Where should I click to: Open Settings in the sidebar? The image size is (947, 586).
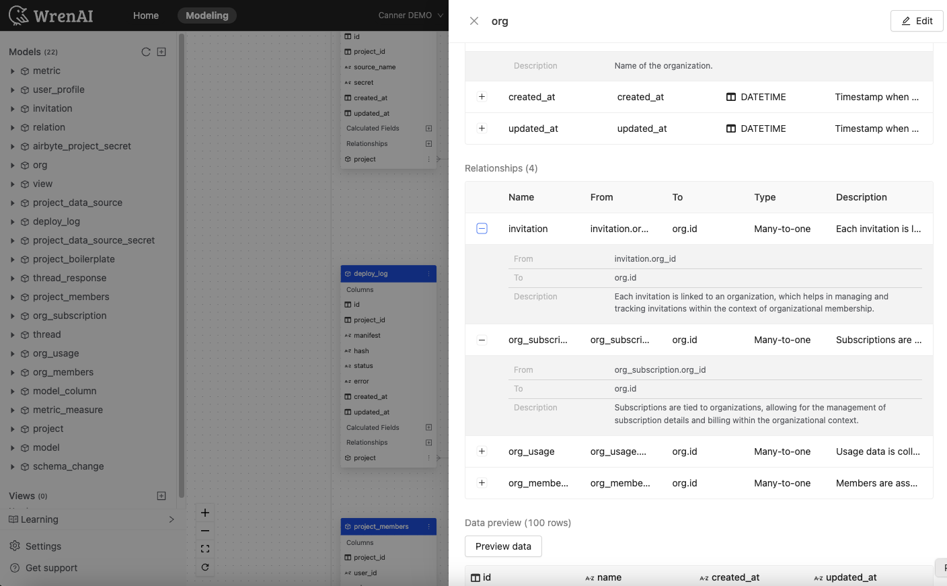(43, 546)
